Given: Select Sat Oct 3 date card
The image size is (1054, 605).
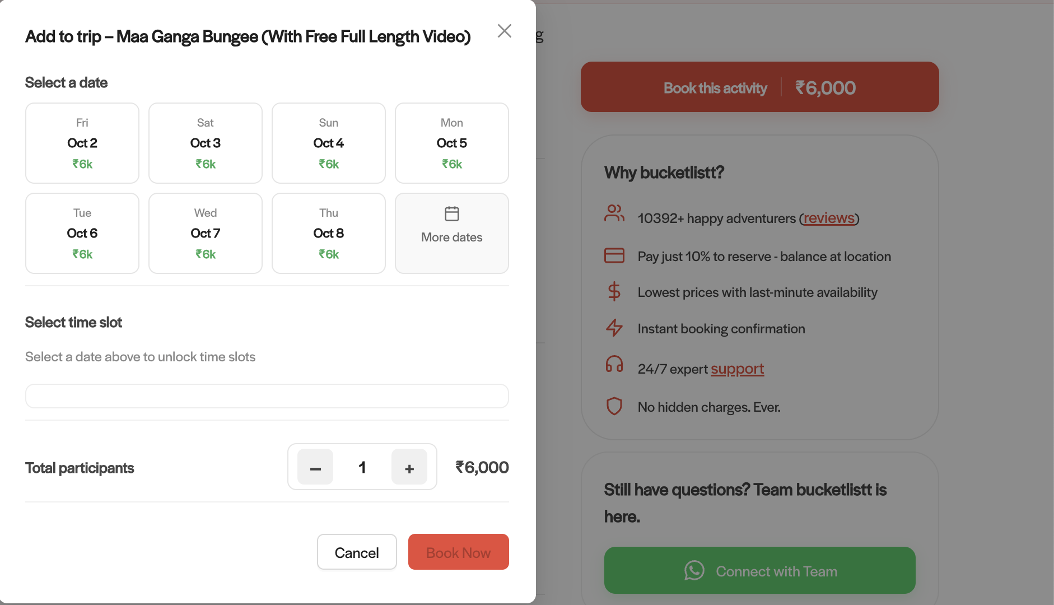Looking at the screenshot, I should click(206, 143).
